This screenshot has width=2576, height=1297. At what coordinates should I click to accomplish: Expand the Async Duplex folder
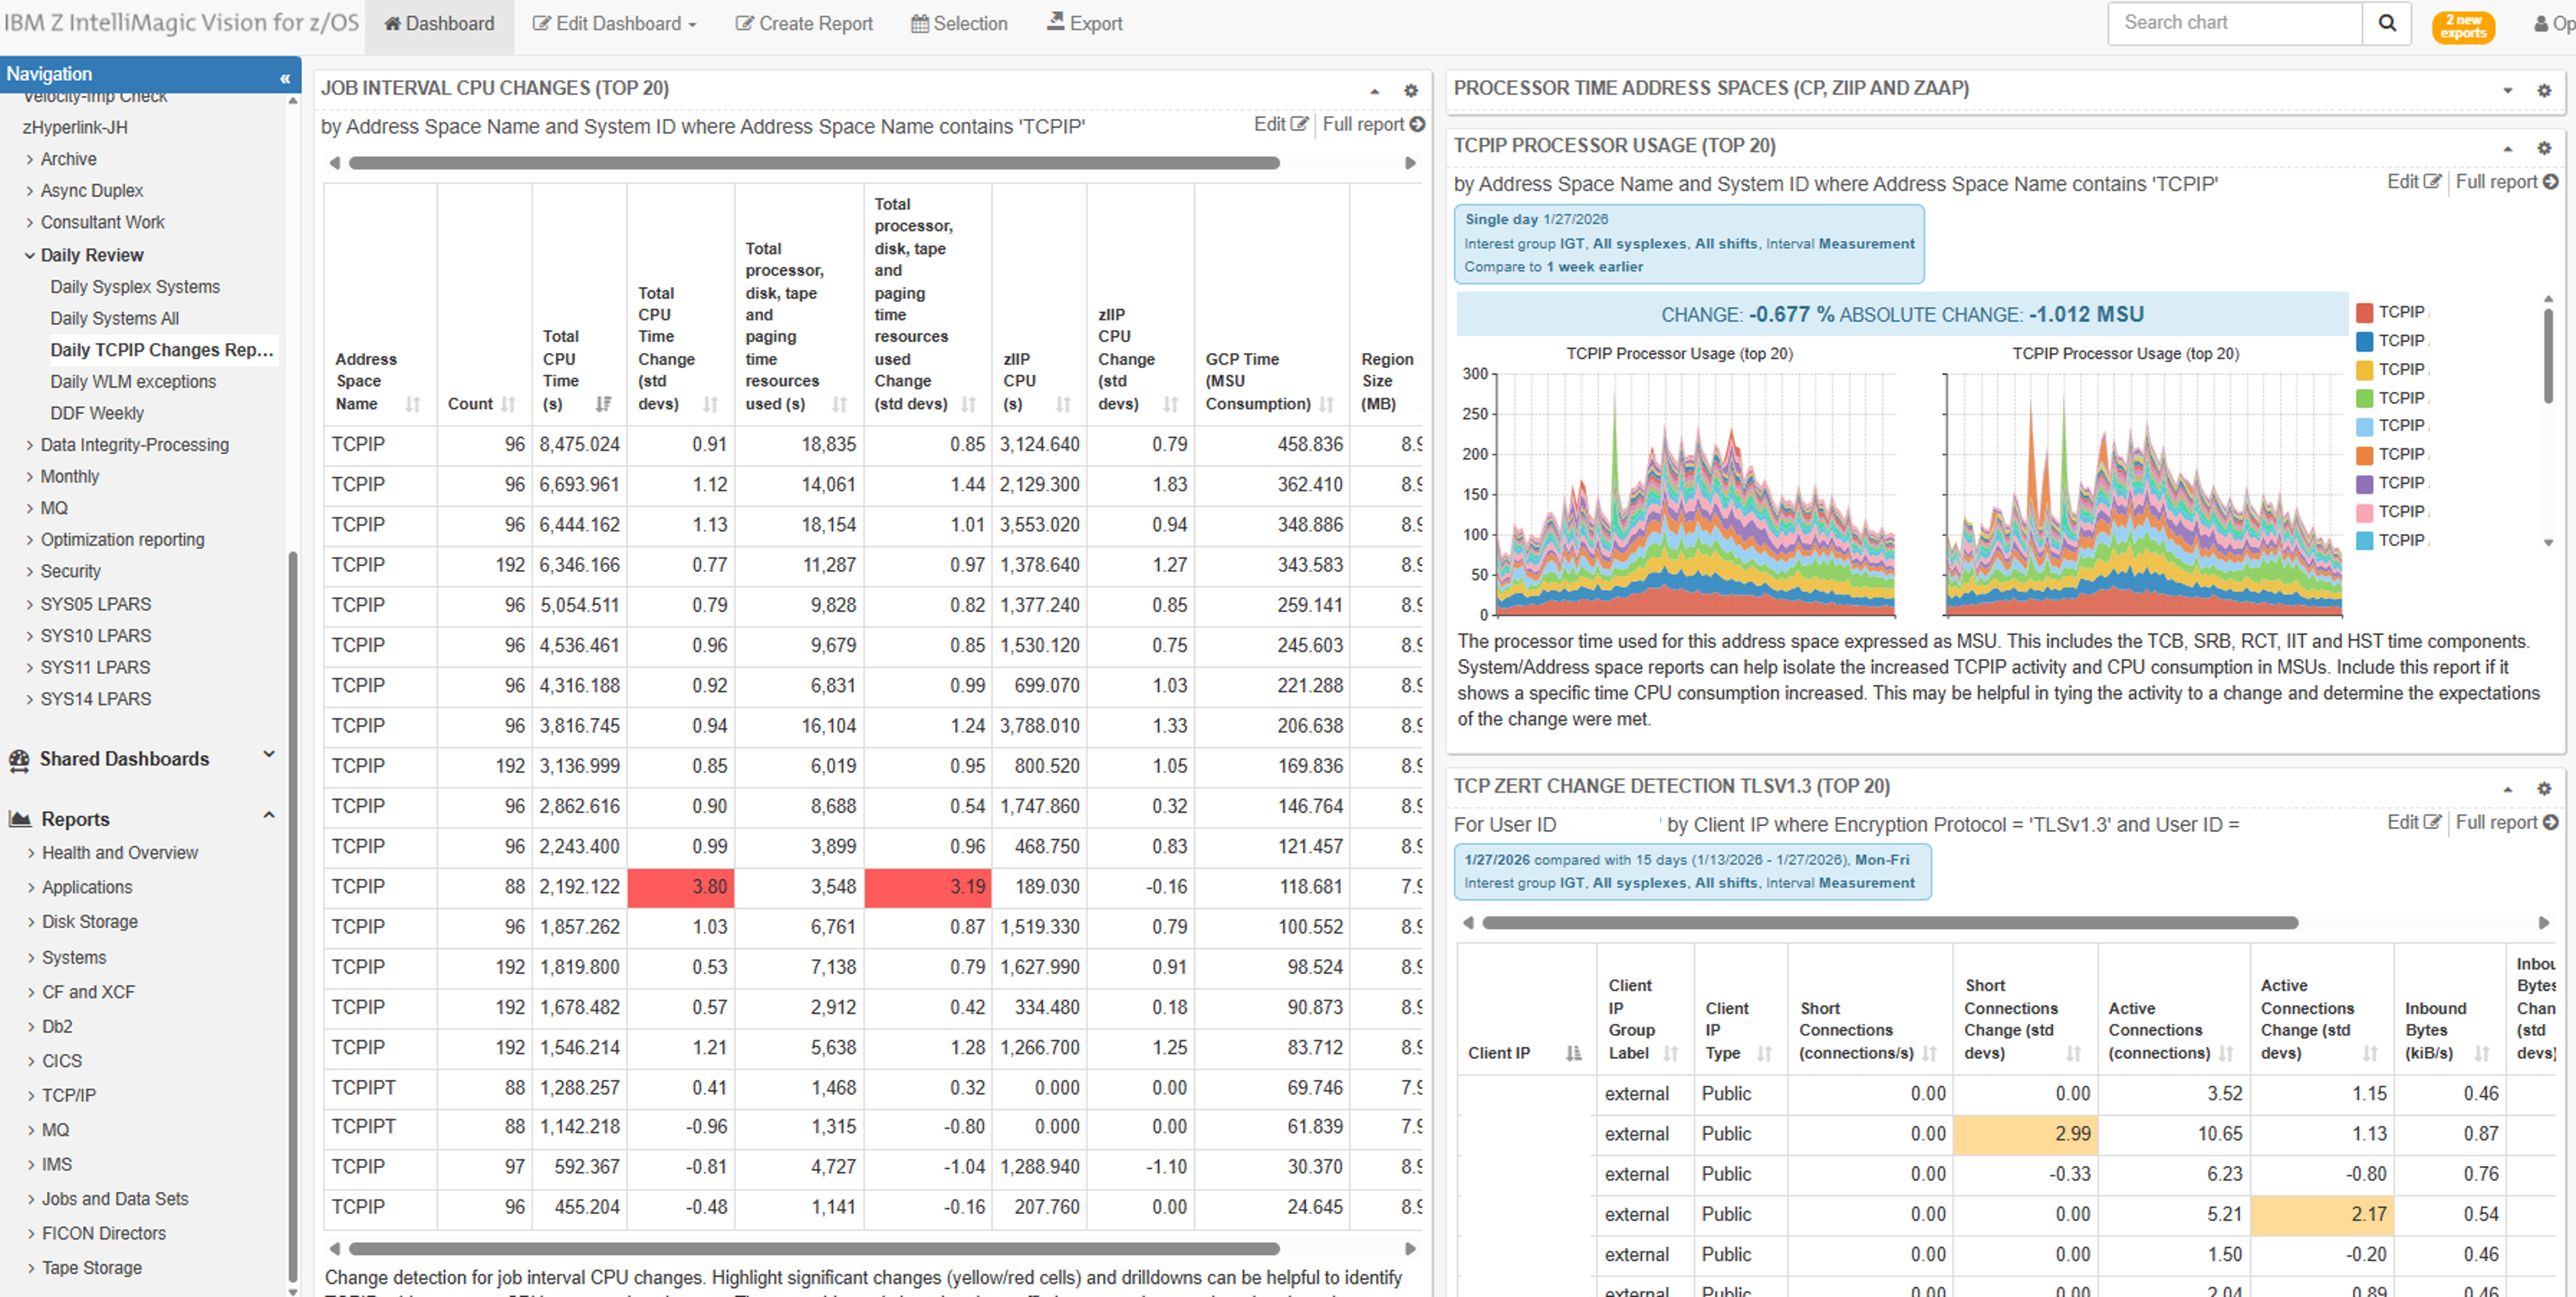[x=30, y=191]
